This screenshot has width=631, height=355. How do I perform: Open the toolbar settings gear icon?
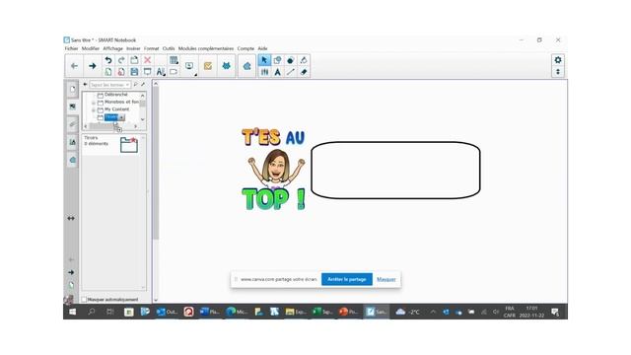tap(558, 60)
